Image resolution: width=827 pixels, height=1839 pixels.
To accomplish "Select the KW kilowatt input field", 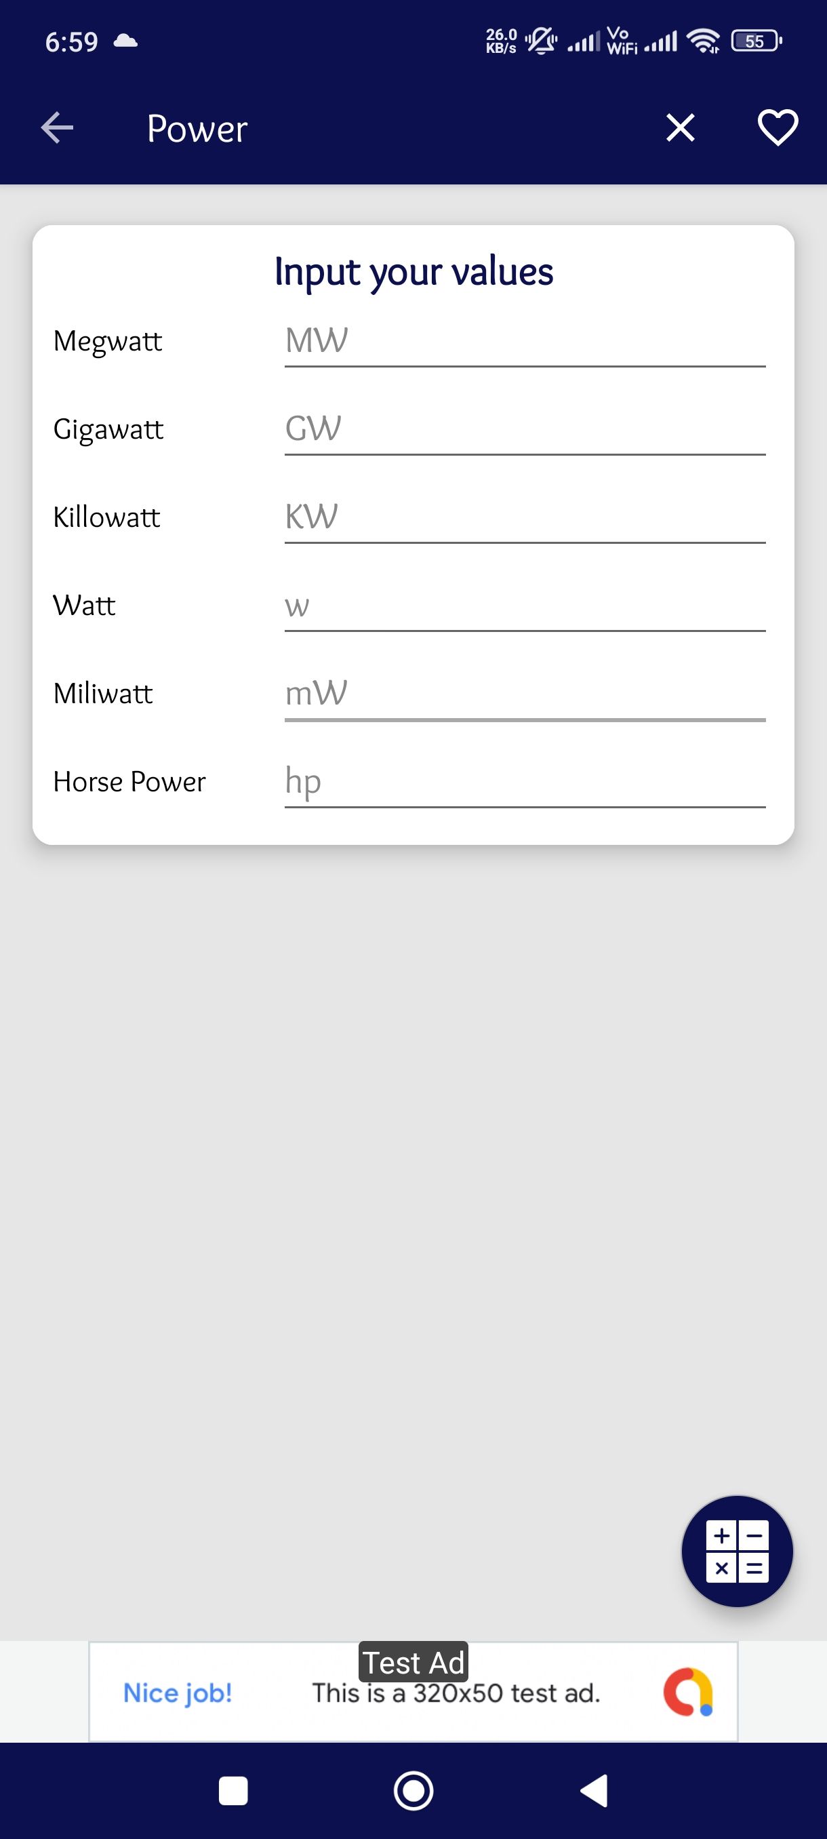I will click(525, 517).
